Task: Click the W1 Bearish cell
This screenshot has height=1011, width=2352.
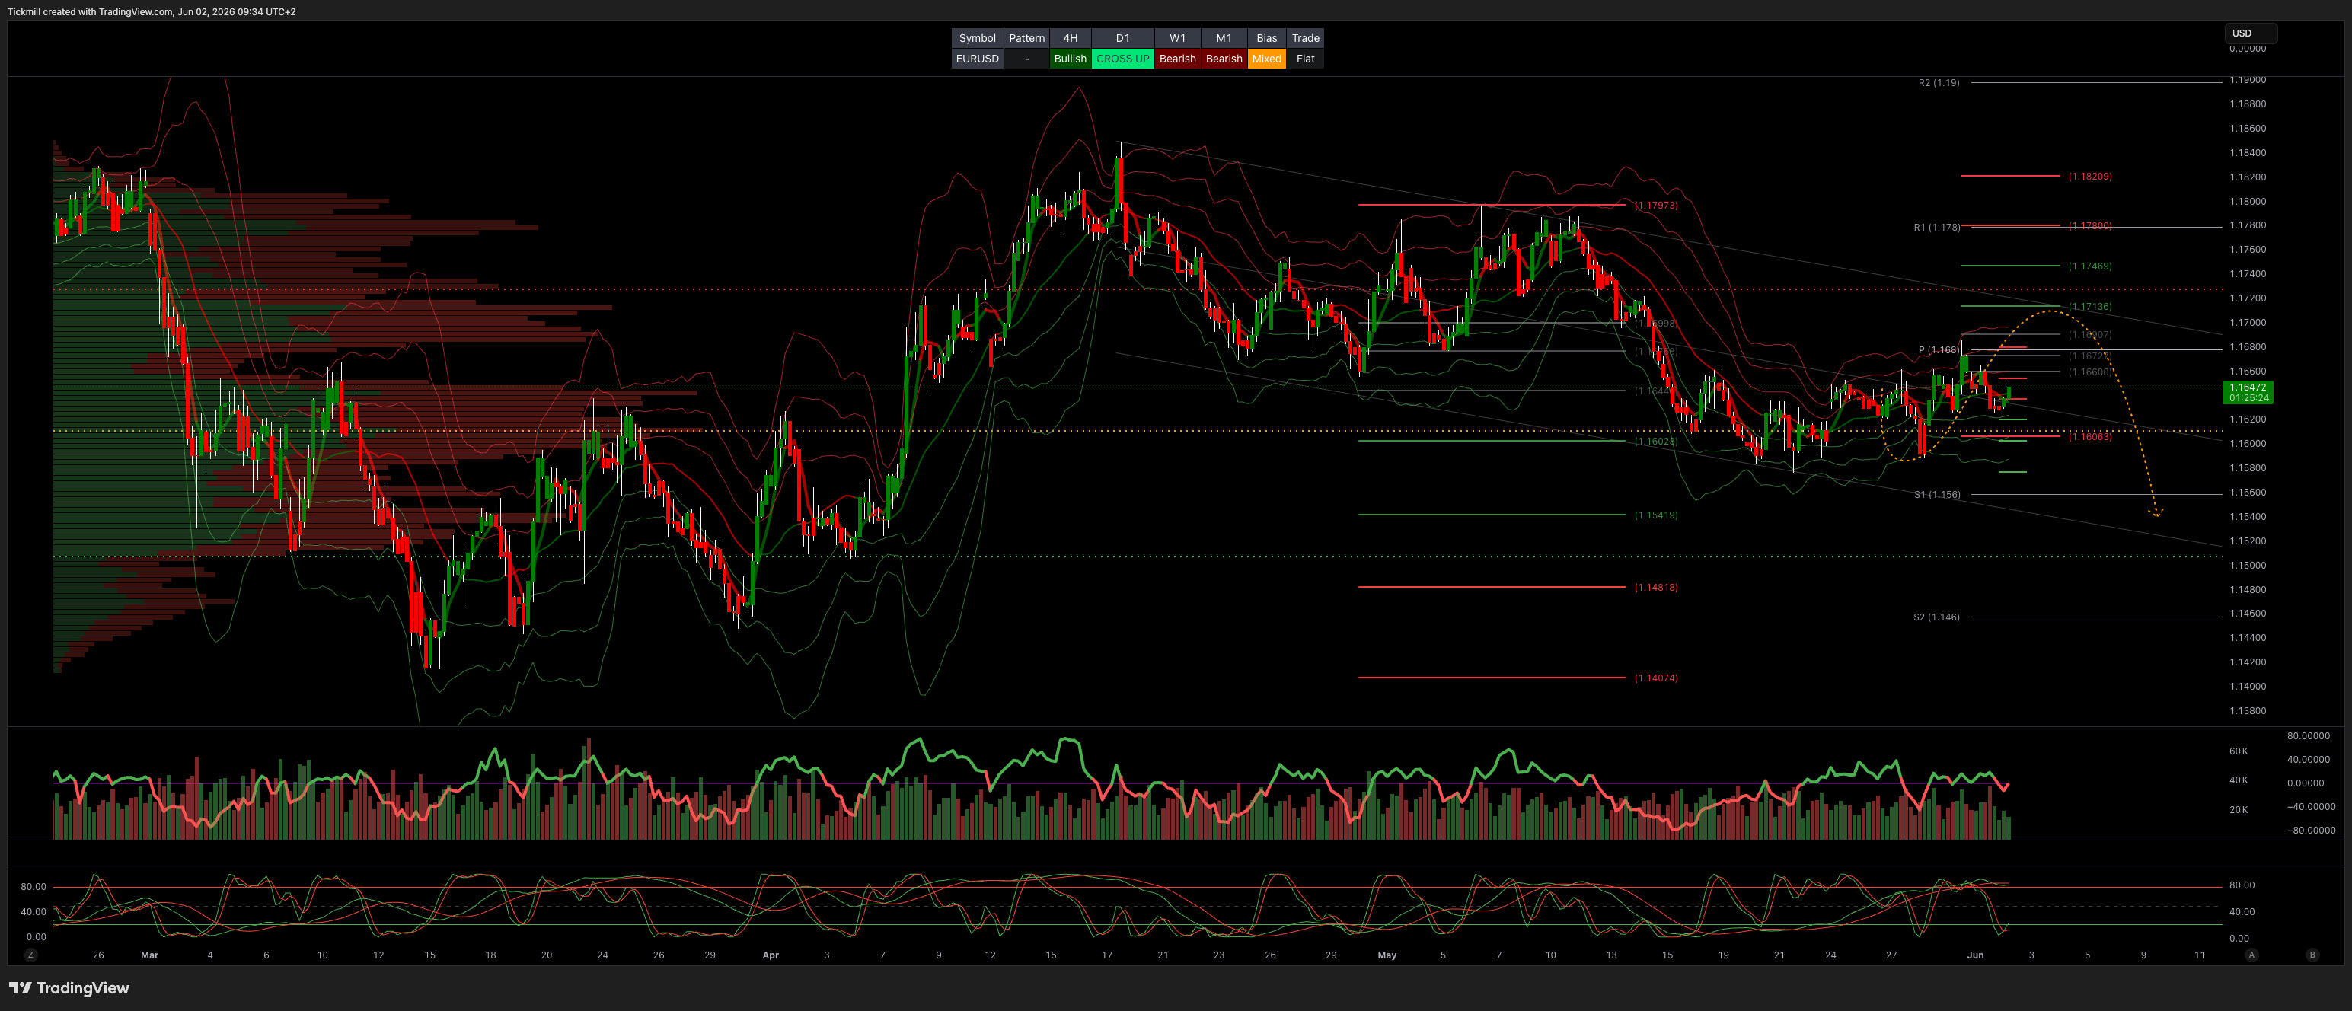Action: click(1177, 59)
